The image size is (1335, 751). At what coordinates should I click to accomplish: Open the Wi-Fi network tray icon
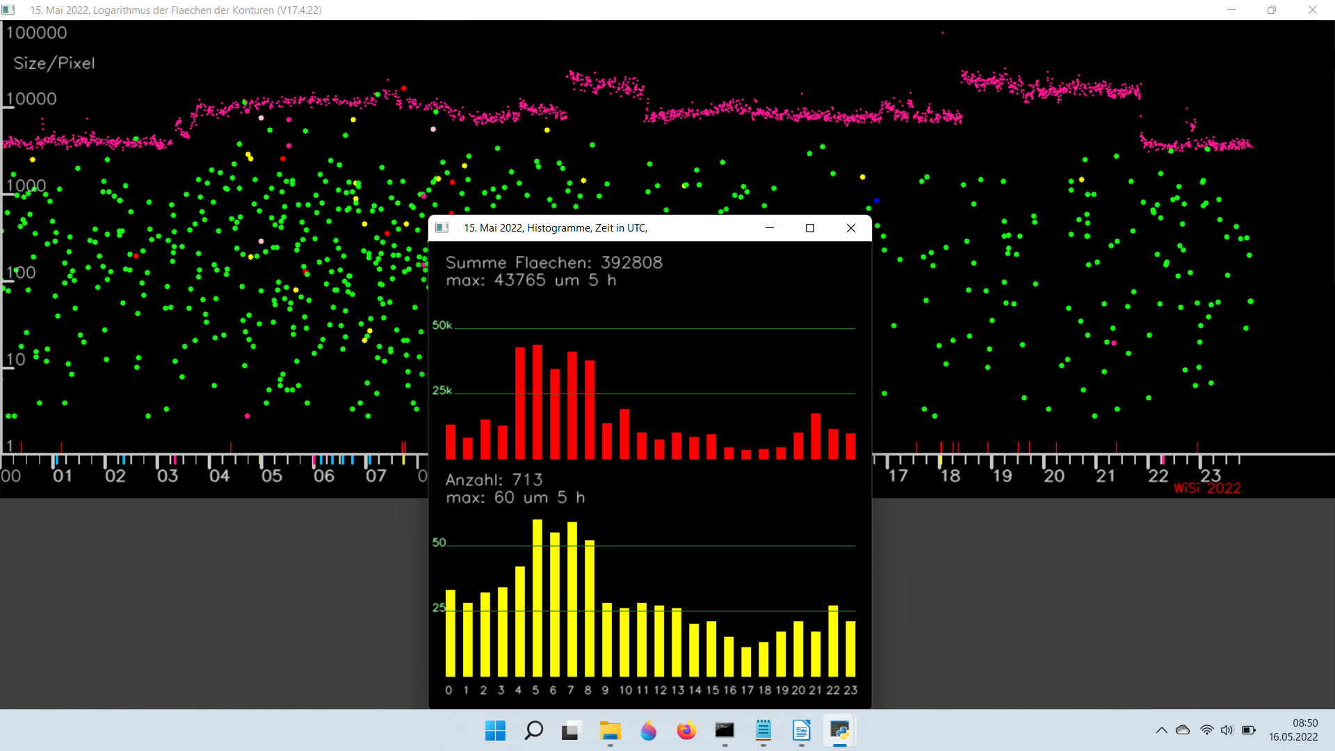click(1206, 730)
